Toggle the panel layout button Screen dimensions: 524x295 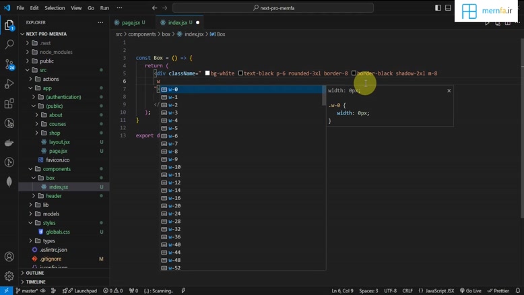tap(448, 8)
